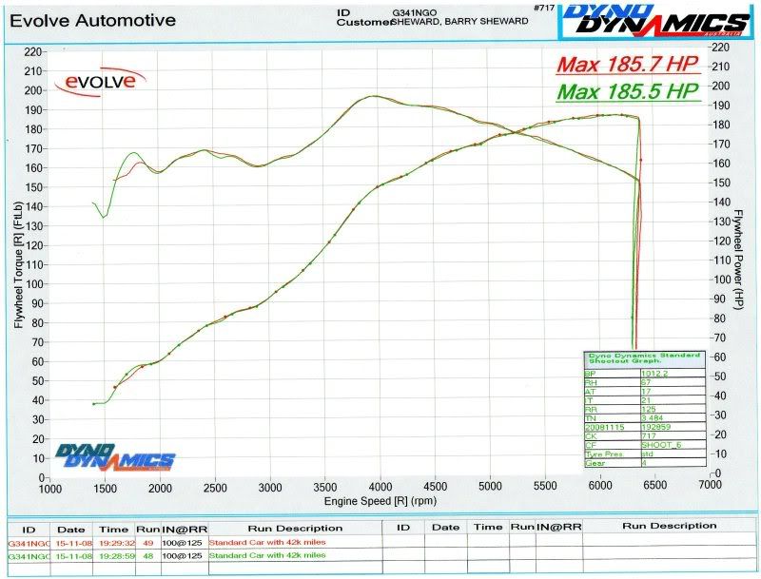Select run 49 row in the run table
761x579 pixels.
point(190,542)
